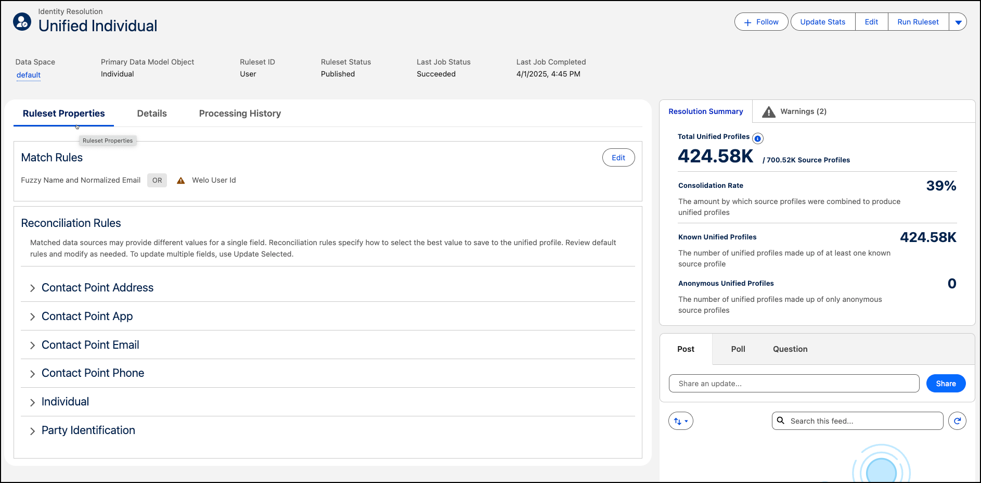Open the default data space link

(x=29, y=75)
